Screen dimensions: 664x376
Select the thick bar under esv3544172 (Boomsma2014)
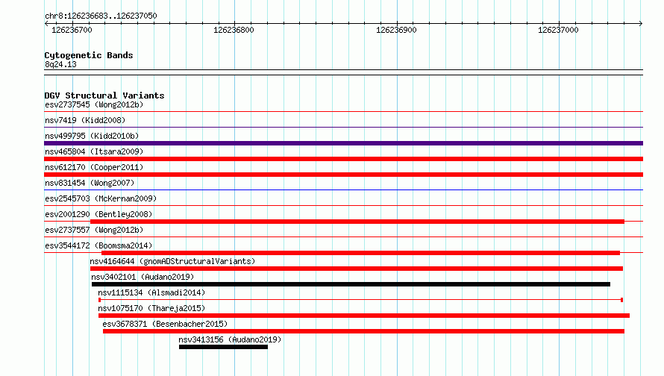361,253
